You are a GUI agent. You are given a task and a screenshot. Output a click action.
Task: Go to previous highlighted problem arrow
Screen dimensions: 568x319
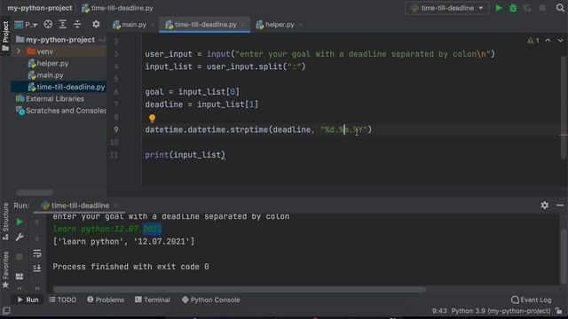pyautogui.click(x=548, y=40)
